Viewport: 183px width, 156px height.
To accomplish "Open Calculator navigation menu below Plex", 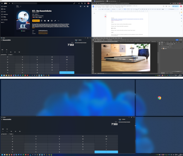I will (x=1, y=40).
